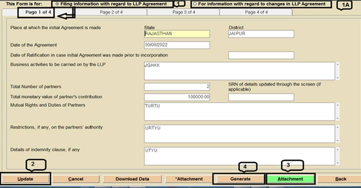
Task: Click the *Attachment button
Action: coord(189,179)
